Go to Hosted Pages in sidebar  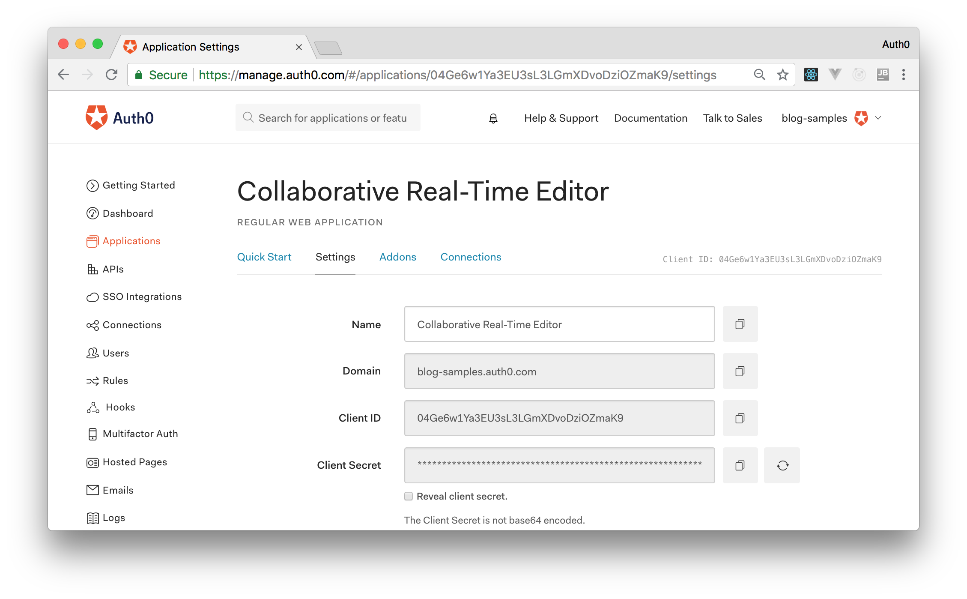point(134,462)
